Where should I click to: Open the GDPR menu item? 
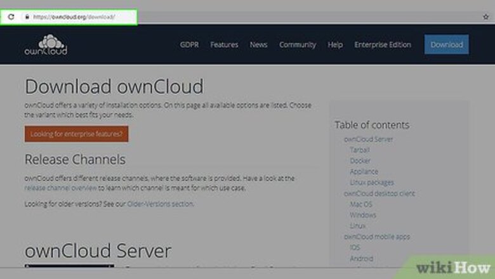189,45
